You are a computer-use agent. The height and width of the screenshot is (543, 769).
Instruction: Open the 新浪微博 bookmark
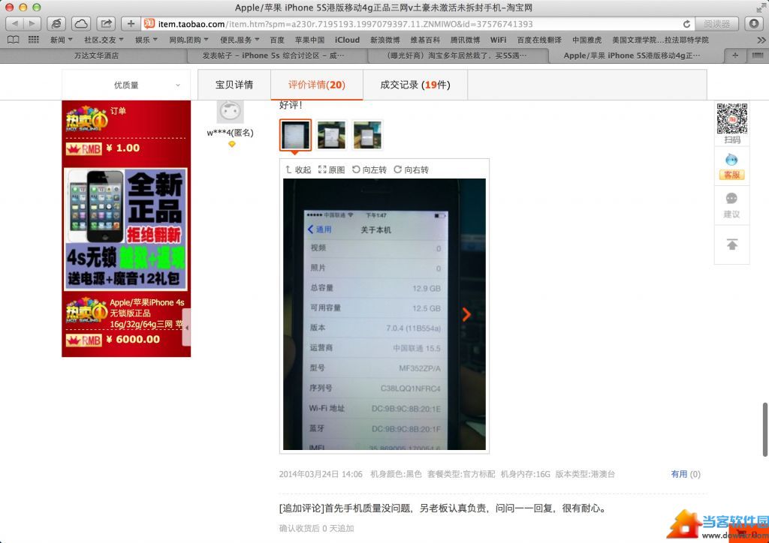pos(385,40)
